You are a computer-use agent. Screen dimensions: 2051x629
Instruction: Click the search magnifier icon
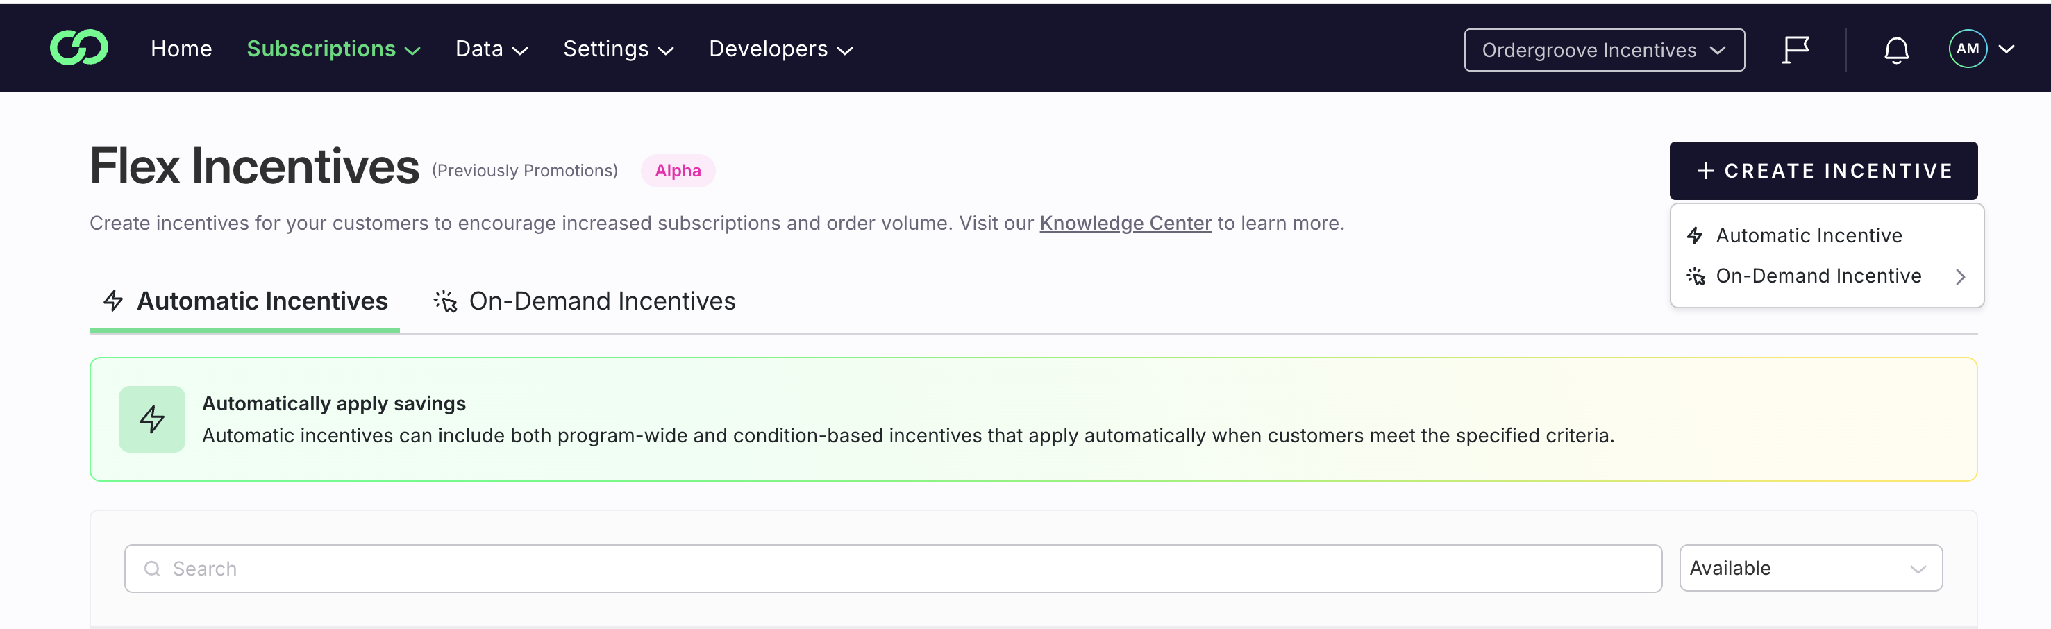pos(152,569)
